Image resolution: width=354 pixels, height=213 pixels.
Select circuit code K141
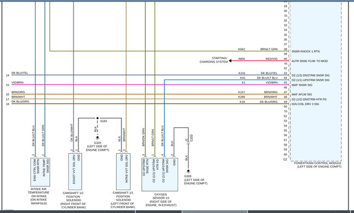click(242, 73)
